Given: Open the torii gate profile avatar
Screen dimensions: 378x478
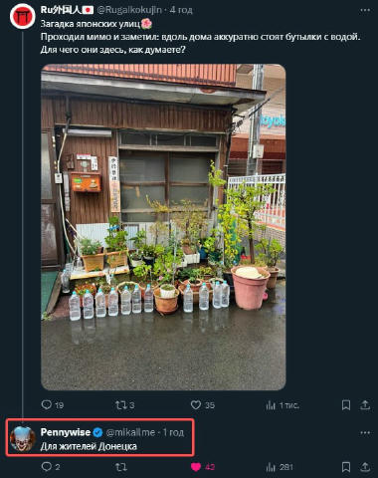Looking at the screenshot, I should tap(23, 16).
